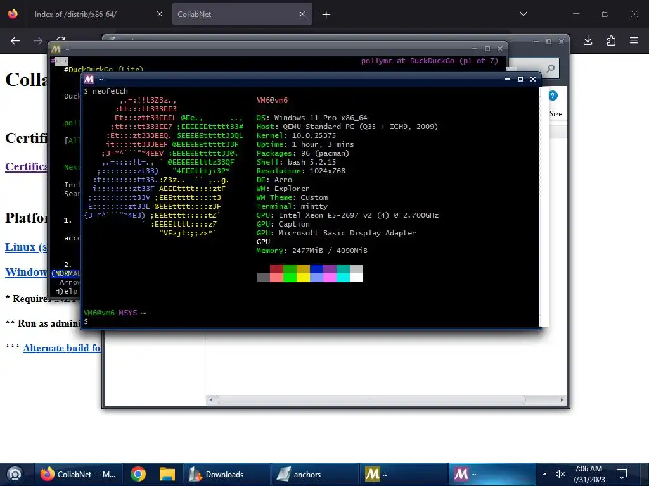649x486 pixels.
Task: Click the search magnifier in Explorer window
Action: point(551,68)
